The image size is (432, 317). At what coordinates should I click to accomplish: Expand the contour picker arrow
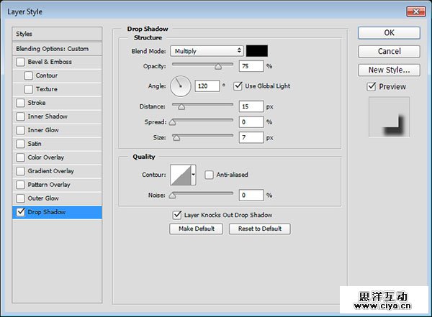(x=194, y=175)
